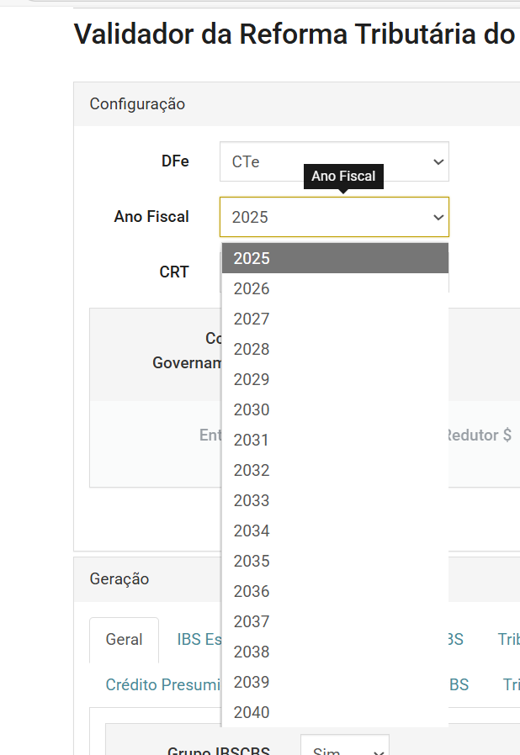Open the Crédito Presumi… tab
This screenshot has height=755, width=520.
162,685
